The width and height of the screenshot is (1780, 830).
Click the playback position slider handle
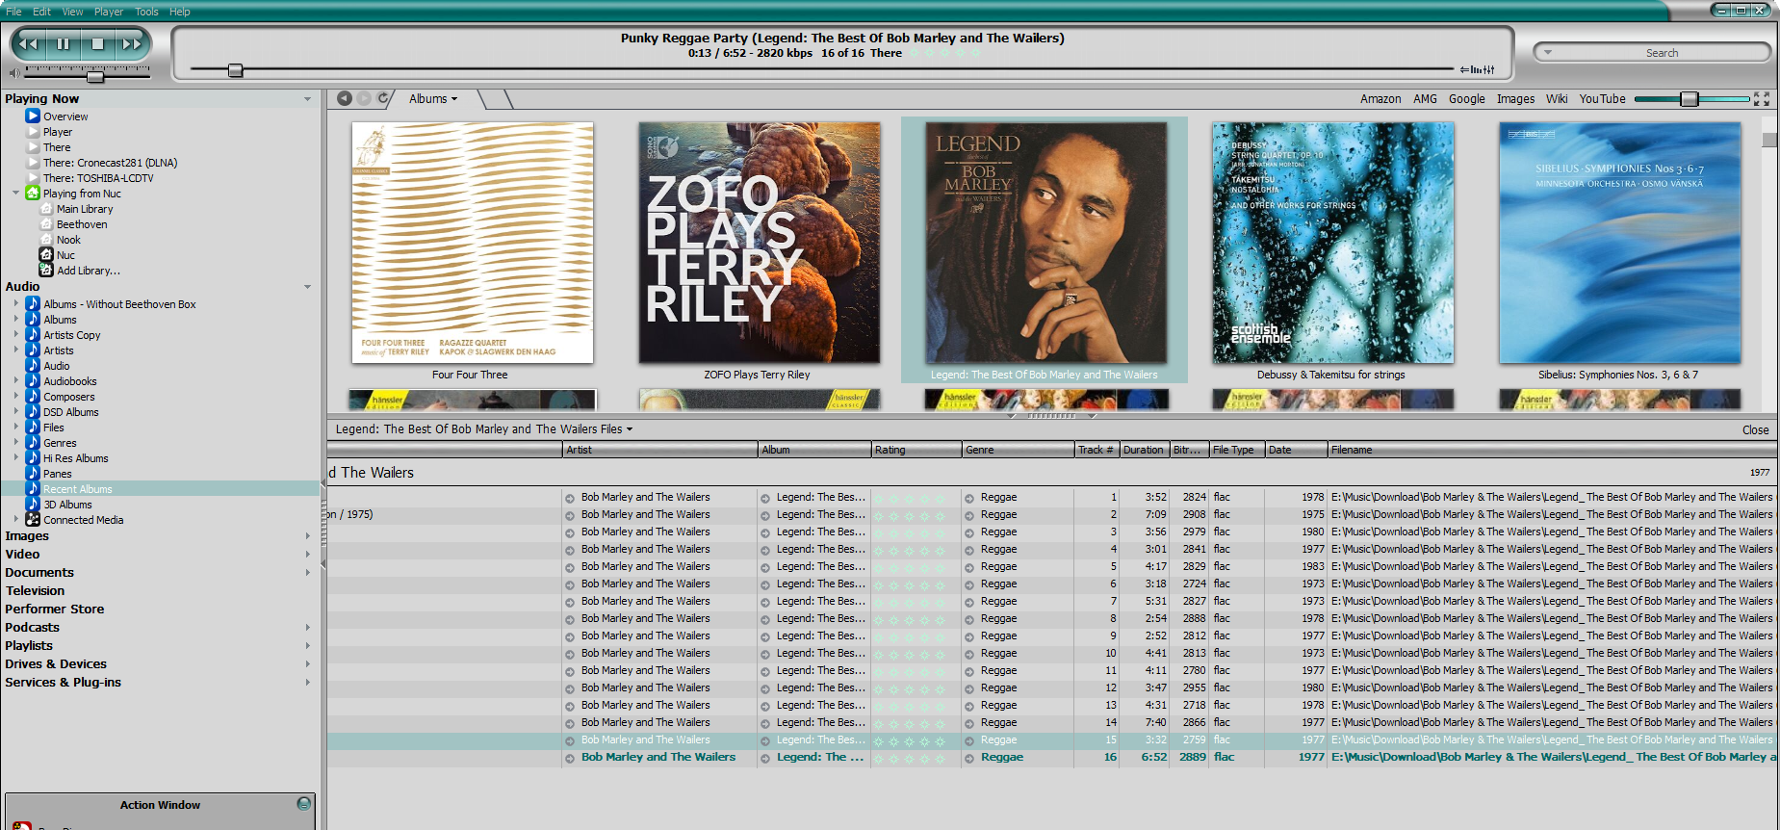coord(235,70)
